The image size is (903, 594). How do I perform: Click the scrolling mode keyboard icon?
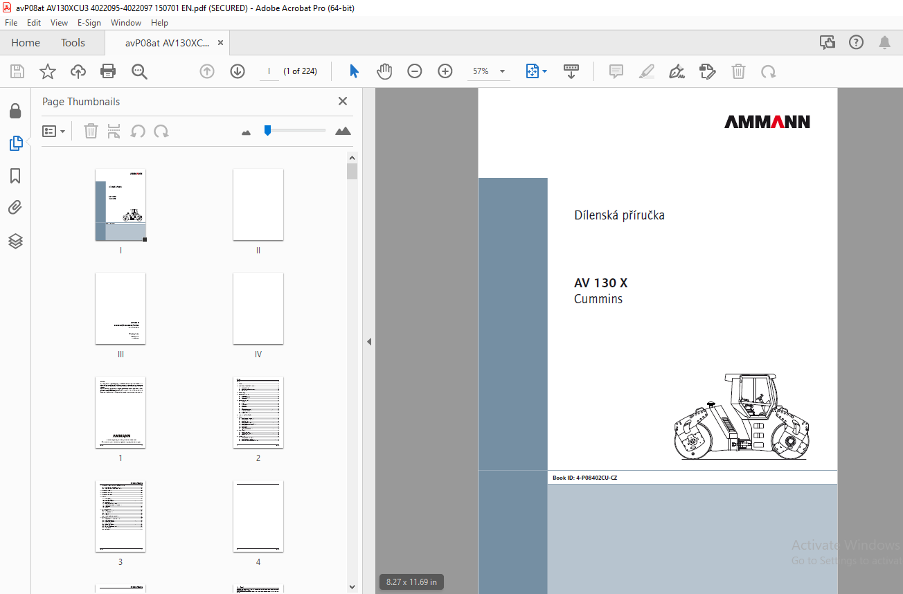coord(571,71)
